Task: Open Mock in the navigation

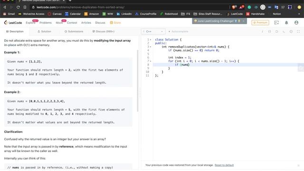Action: (x=59, y=23)
